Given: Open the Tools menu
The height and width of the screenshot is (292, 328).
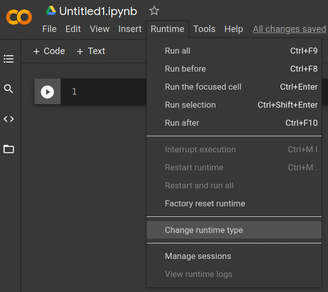Looking at the screenshot, I should tap(204, 29).
